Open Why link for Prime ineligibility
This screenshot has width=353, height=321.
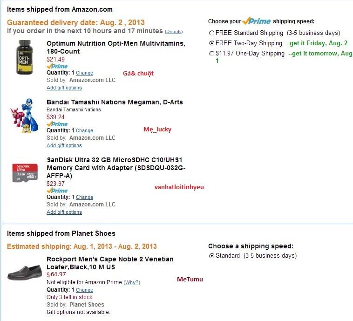132,282
